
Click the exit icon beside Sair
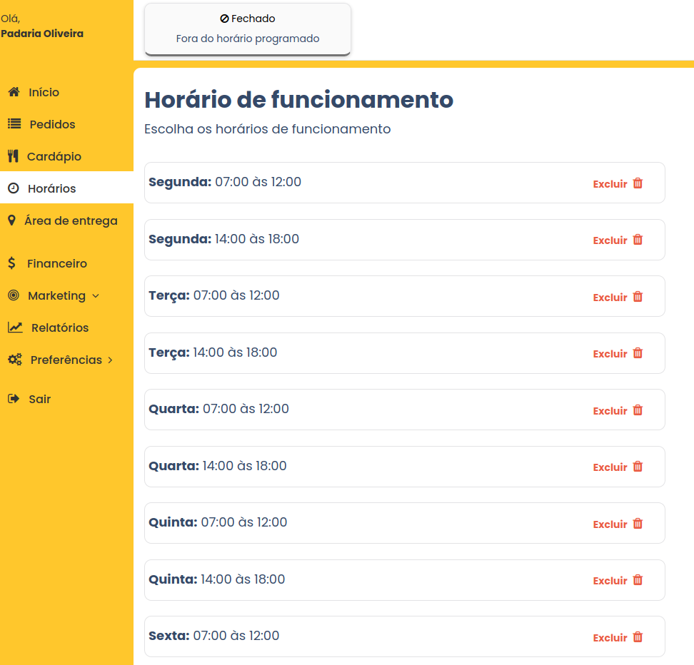click(x=14, y=399)
